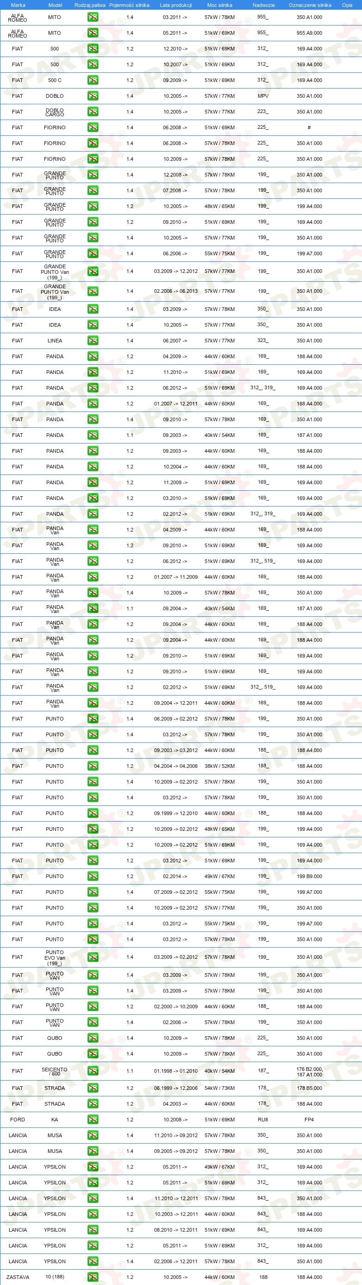Click the 38kW / 52KM power cell

click(219, 766)
